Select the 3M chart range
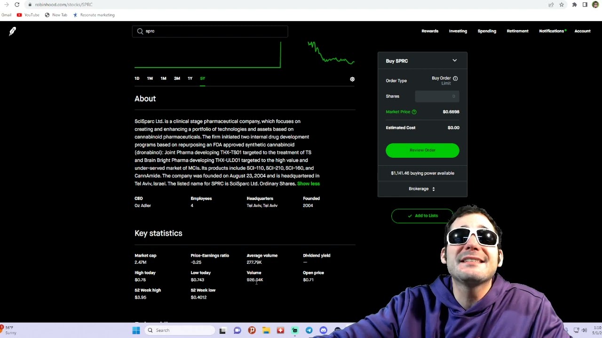The image size is (602, 338). 177,78
